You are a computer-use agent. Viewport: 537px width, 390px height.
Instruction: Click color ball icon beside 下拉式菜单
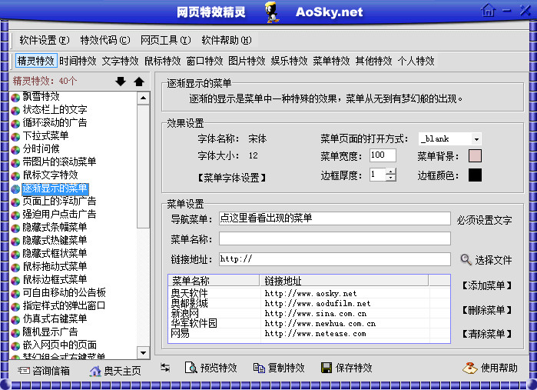point(15,137)
